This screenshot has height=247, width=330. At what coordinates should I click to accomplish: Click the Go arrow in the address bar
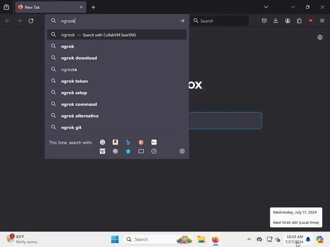coord(182,21)
